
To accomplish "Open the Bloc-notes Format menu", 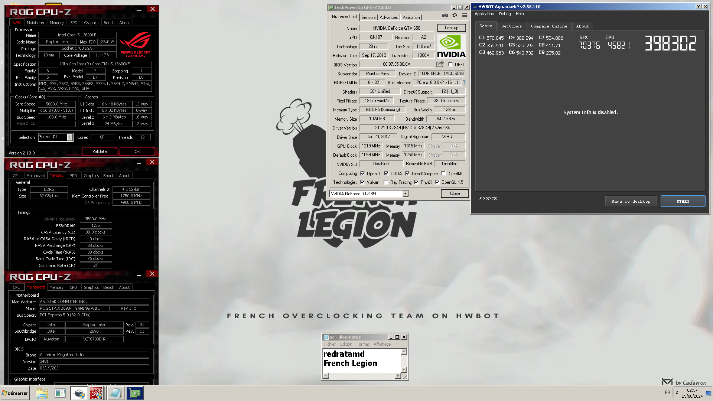I will point(362,344).
